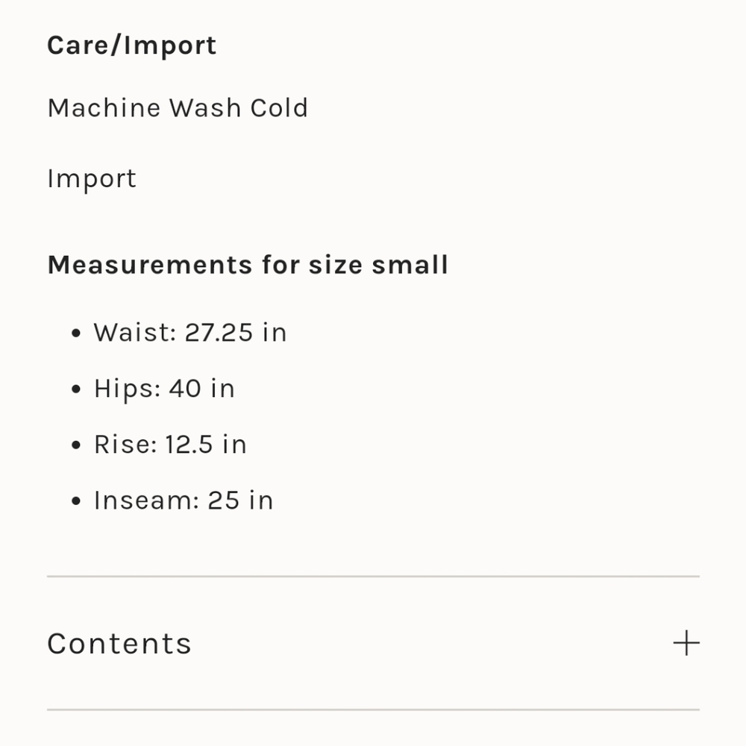The image size is (746, 746).
Task: Open the Contents accordion label
Action: pos(119,644)
